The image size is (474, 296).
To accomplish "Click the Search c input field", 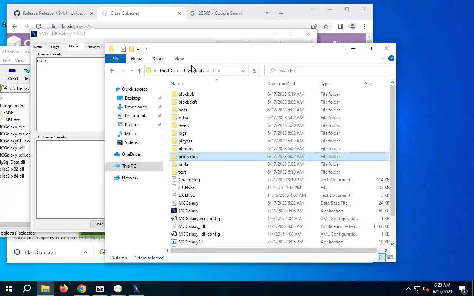I will (x=328, y=71).
